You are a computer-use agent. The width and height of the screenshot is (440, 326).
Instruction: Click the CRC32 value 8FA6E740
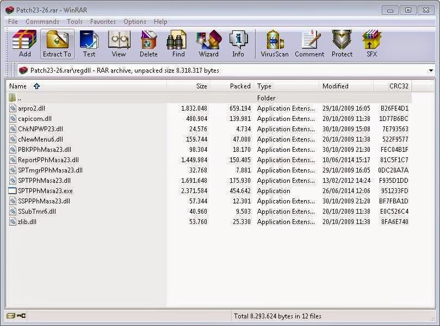pyautogui.click(x=394, y=222)
